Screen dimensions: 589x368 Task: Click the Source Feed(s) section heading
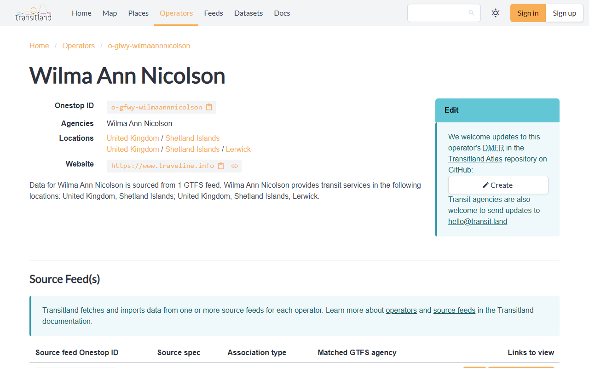click(65, 279)
